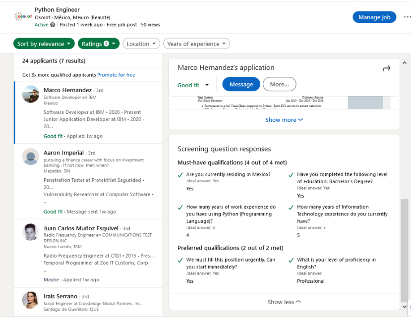Click the right panel vertical scrollbar
413x317 pixels.
point(405,238)
